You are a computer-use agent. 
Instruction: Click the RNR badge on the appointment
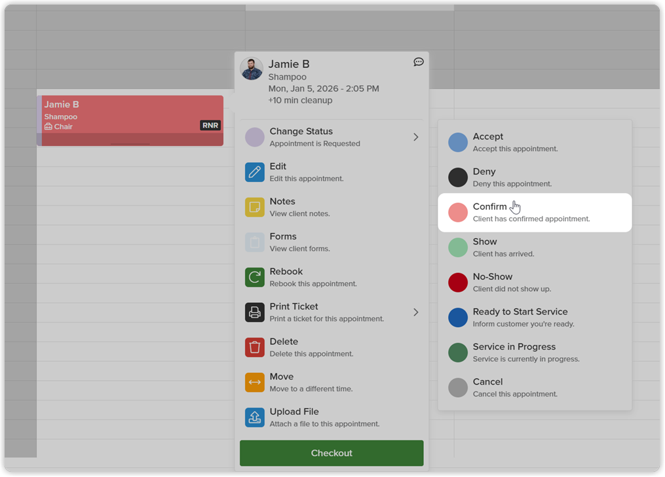pyautogui.click(x=210, y=126)
